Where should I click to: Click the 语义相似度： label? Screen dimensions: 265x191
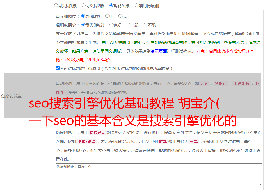[x=67, y=16]
